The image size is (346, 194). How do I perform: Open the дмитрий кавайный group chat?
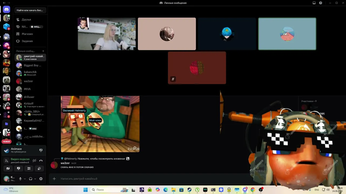click(x=30, y=57)
